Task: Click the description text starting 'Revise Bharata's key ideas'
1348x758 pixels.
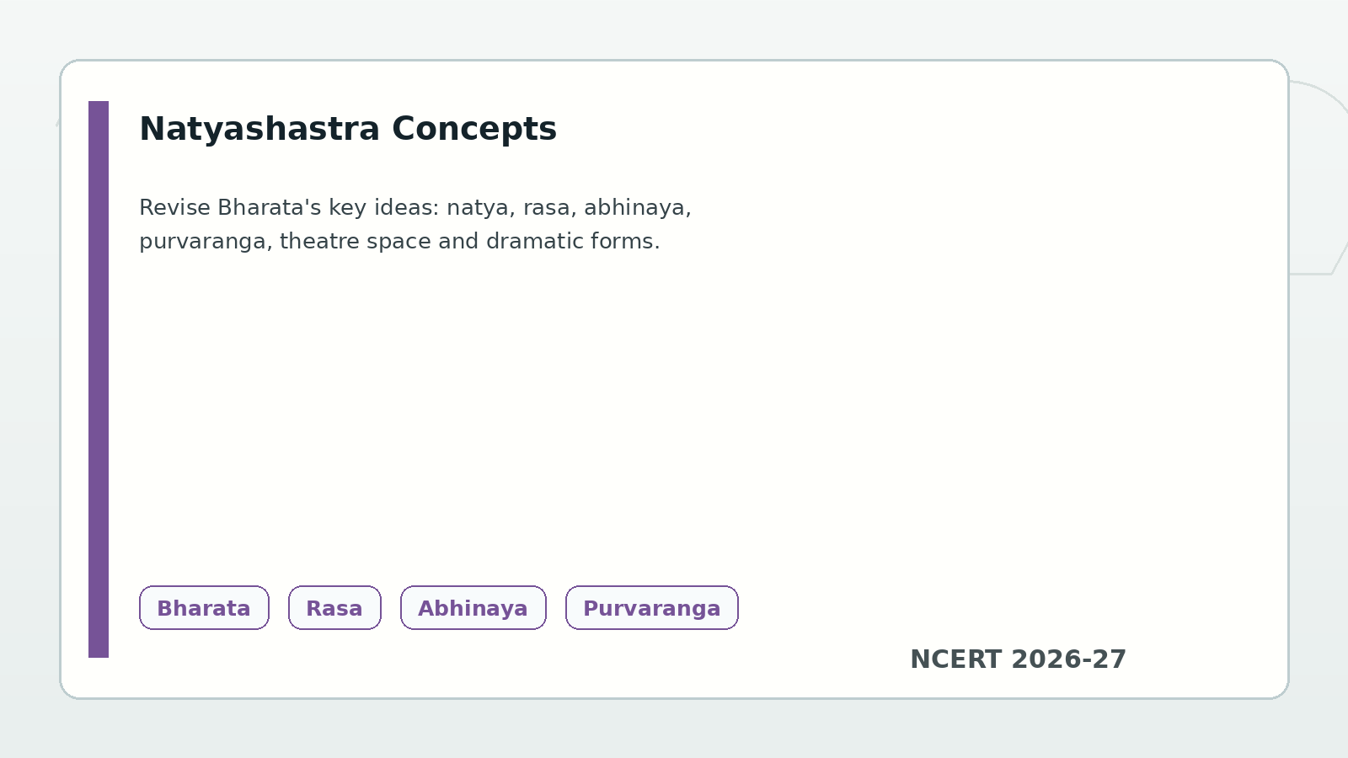Action: [415, 224]
